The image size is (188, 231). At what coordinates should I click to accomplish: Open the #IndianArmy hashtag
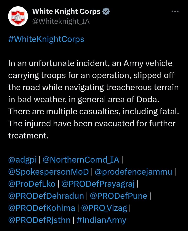(101, 220)
